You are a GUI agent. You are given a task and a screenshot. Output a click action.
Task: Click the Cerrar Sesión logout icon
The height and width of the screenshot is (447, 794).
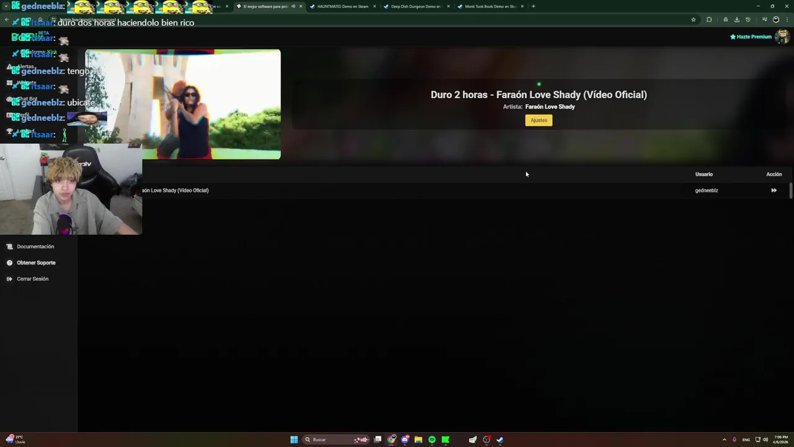pyautogui.click(x=9, y=279)
